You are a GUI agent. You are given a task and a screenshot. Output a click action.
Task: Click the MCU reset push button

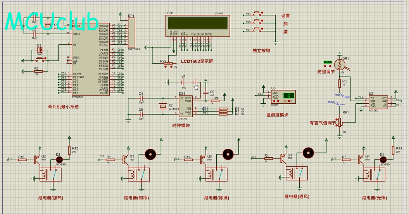(40, 59)
